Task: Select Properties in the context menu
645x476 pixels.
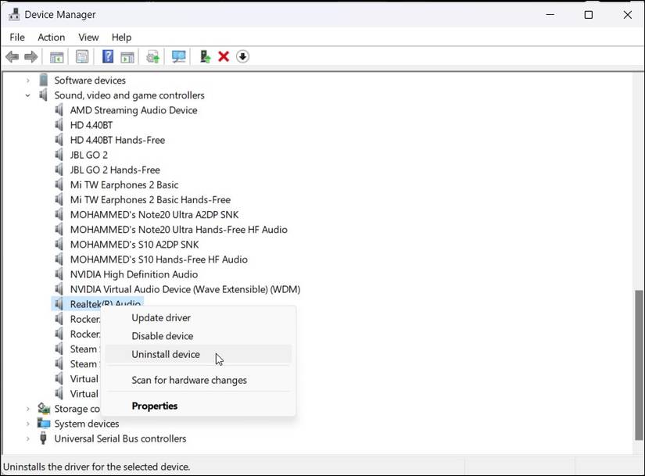Action: pos(154,406)
